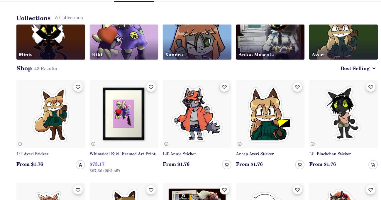Open the Minis collection
The width and height of the screenshot is (381, 200).
tap(51, 42)
